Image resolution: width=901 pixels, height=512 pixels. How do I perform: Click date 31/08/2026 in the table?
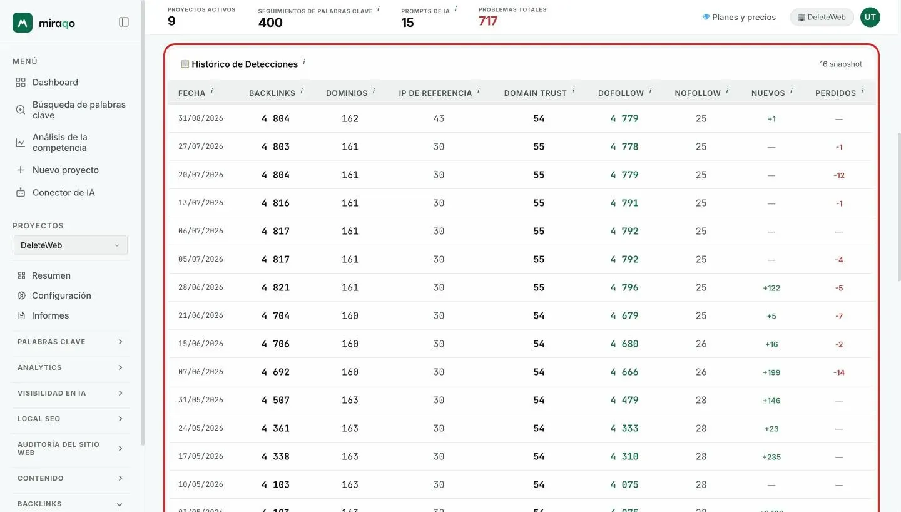click(x=201, y=118)
